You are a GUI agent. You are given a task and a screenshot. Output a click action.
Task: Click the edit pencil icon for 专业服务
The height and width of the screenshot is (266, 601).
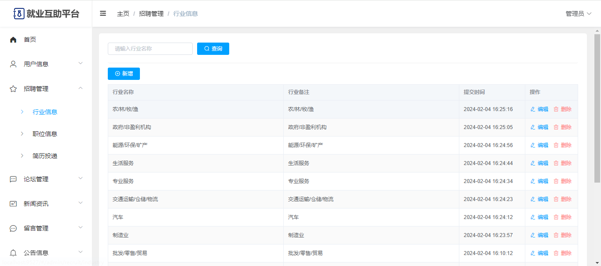pos(533,181)
